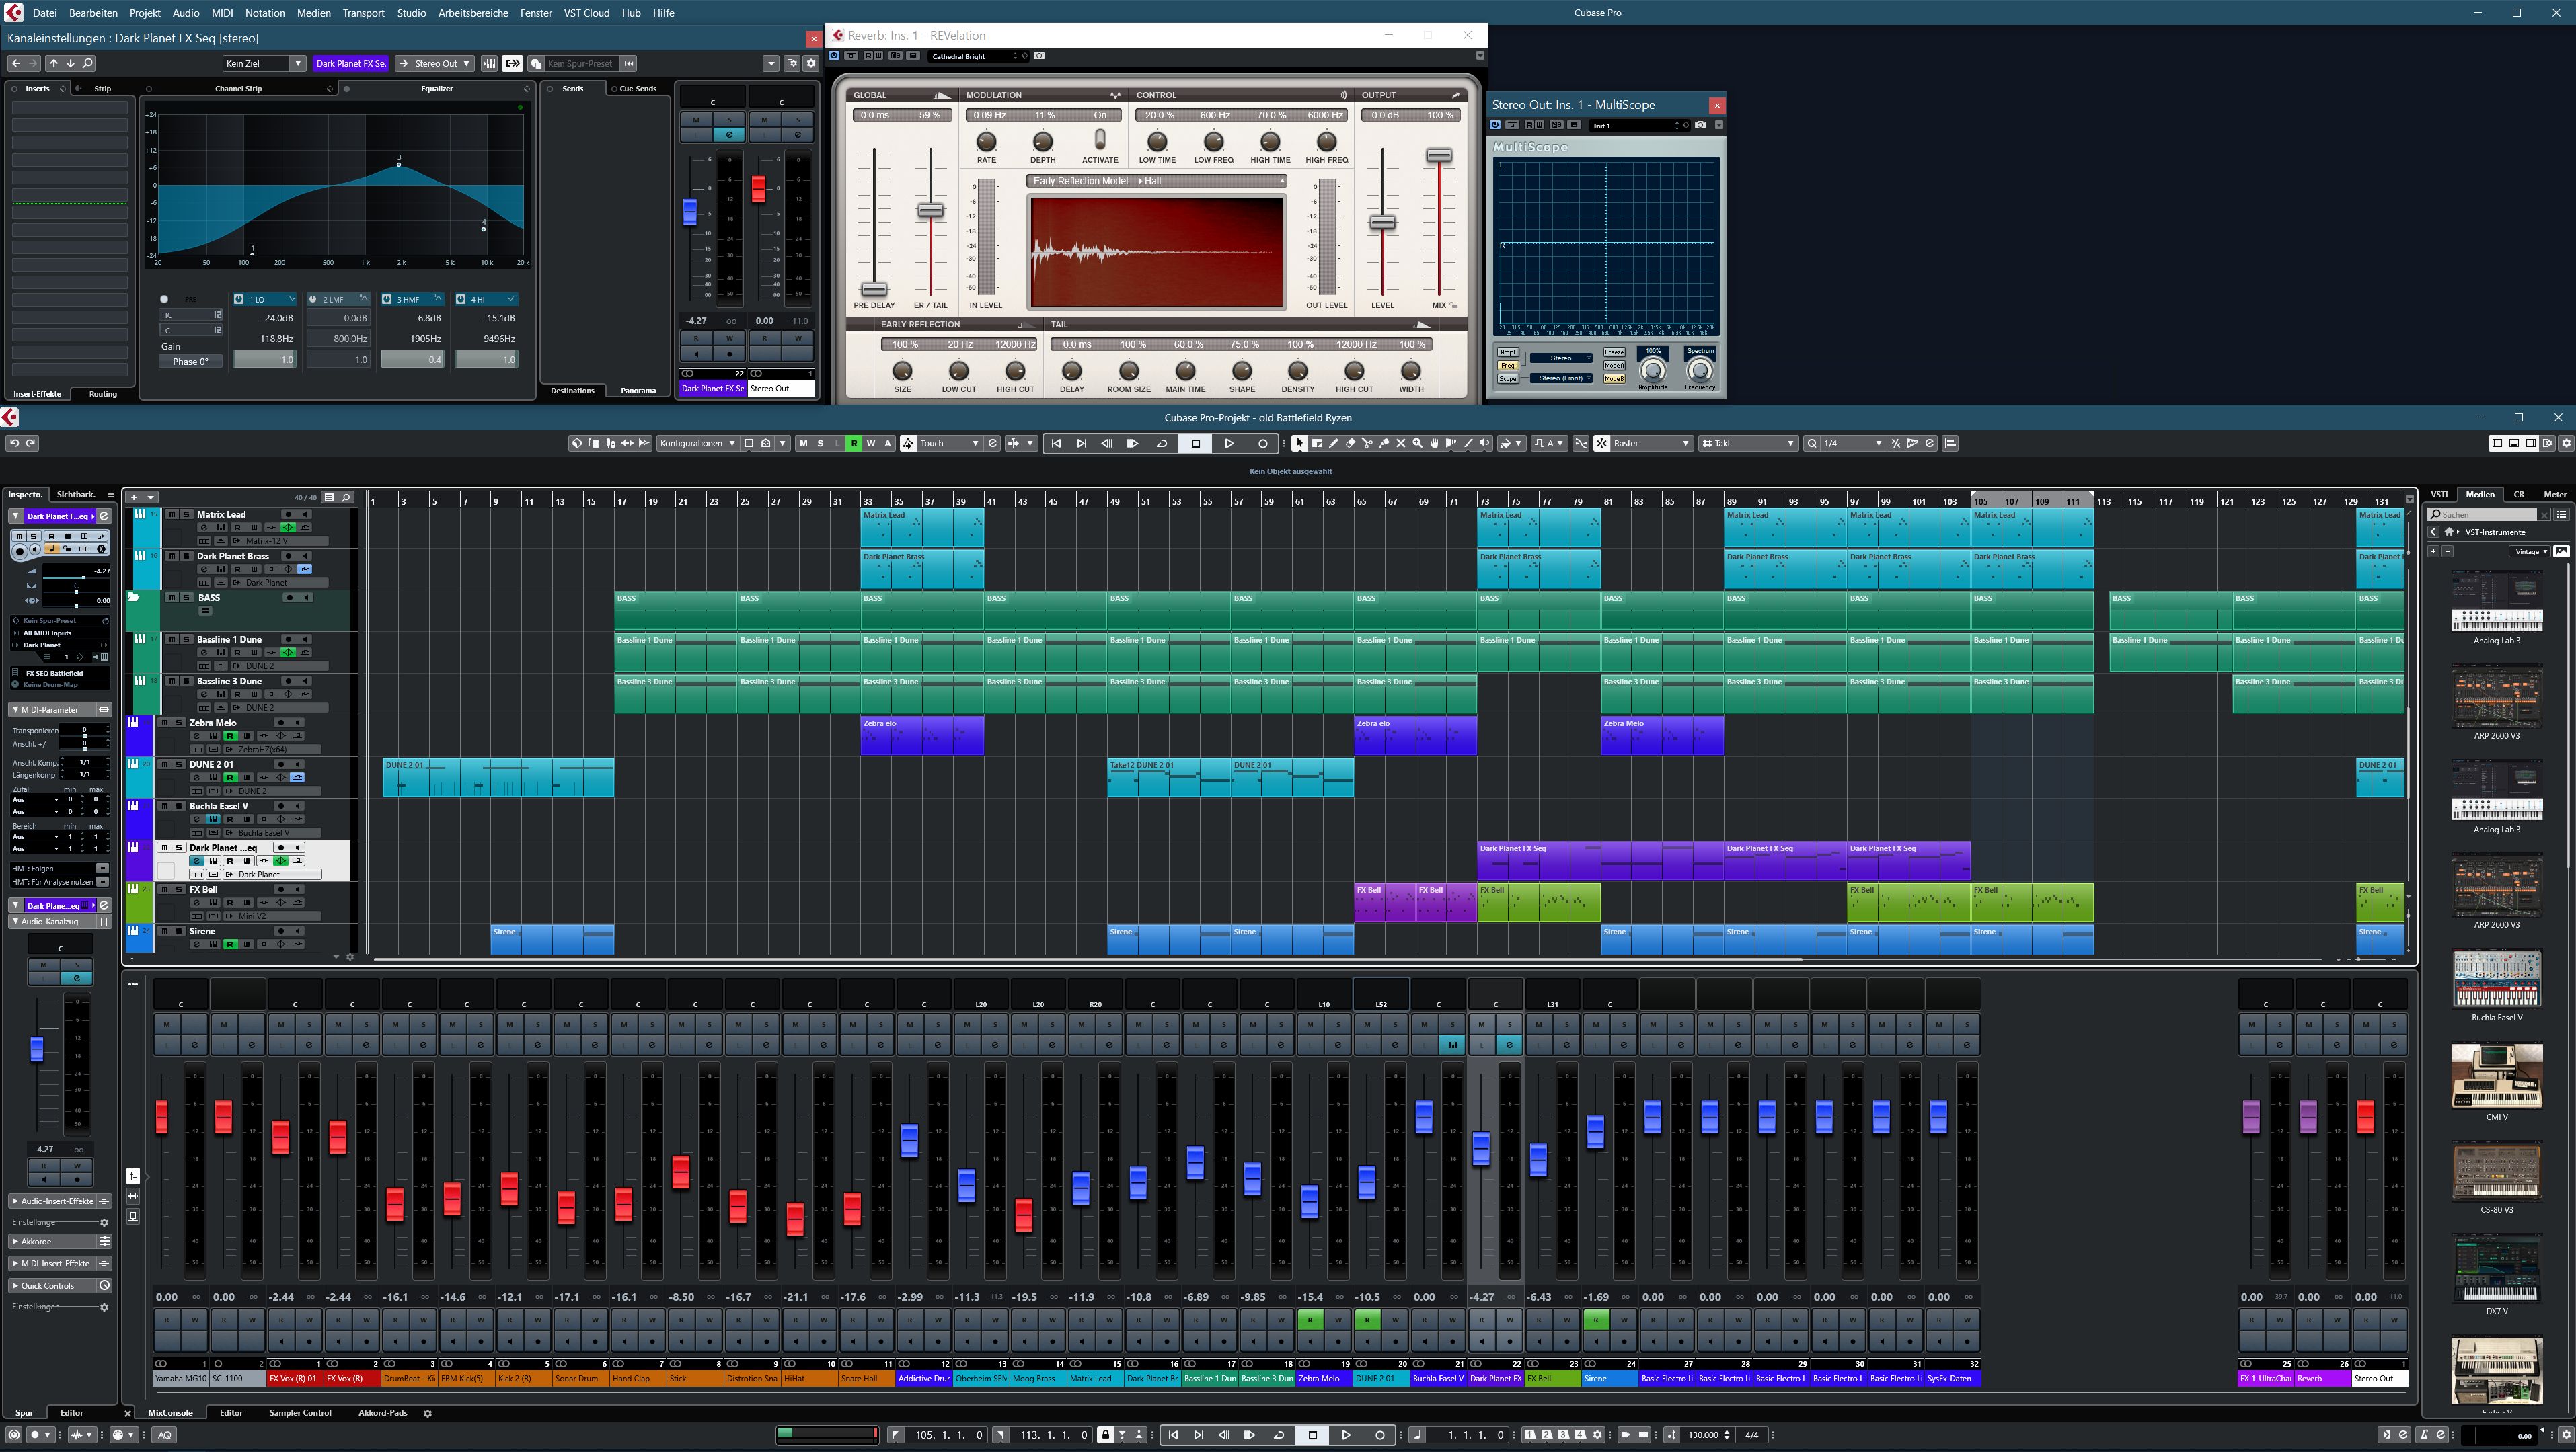The width and height of the screenshot is (2576, 1452).
Task: Activate Cycle loop button in toolbar
Action: [1161, 444]
